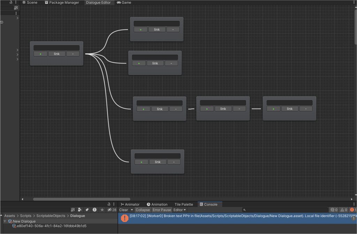Toggle hidden packages visibility showing 28
The height and width of the screenshot is (234, 357).
pyautogui.click(x=112, y=210)
